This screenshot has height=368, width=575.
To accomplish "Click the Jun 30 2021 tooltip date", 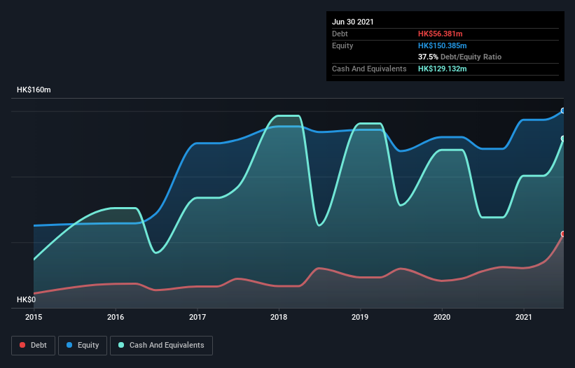I will [353, 22].
